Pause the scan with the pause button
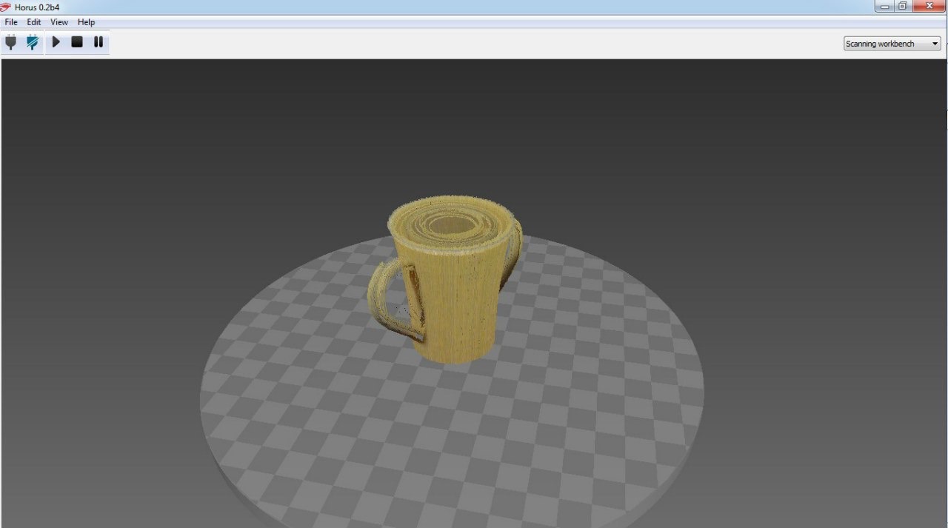The image size is (948, 528). [x=99, y=42]
